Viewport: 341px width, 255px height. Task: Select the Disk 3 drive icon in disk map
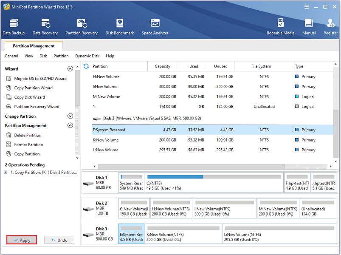pos(88,235)
